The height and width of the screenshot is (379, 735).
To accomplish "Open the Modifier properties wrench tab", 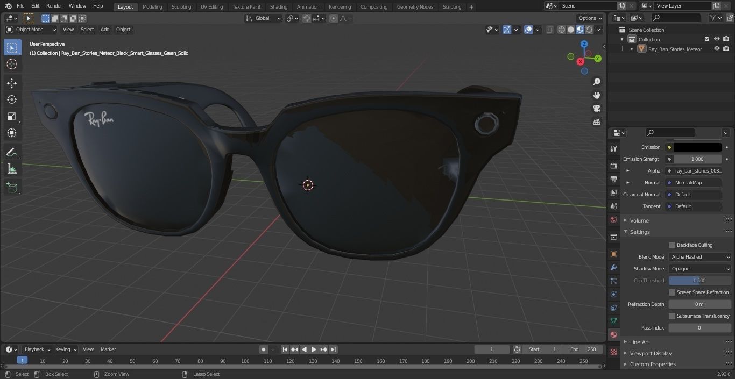I will (613, 267).
